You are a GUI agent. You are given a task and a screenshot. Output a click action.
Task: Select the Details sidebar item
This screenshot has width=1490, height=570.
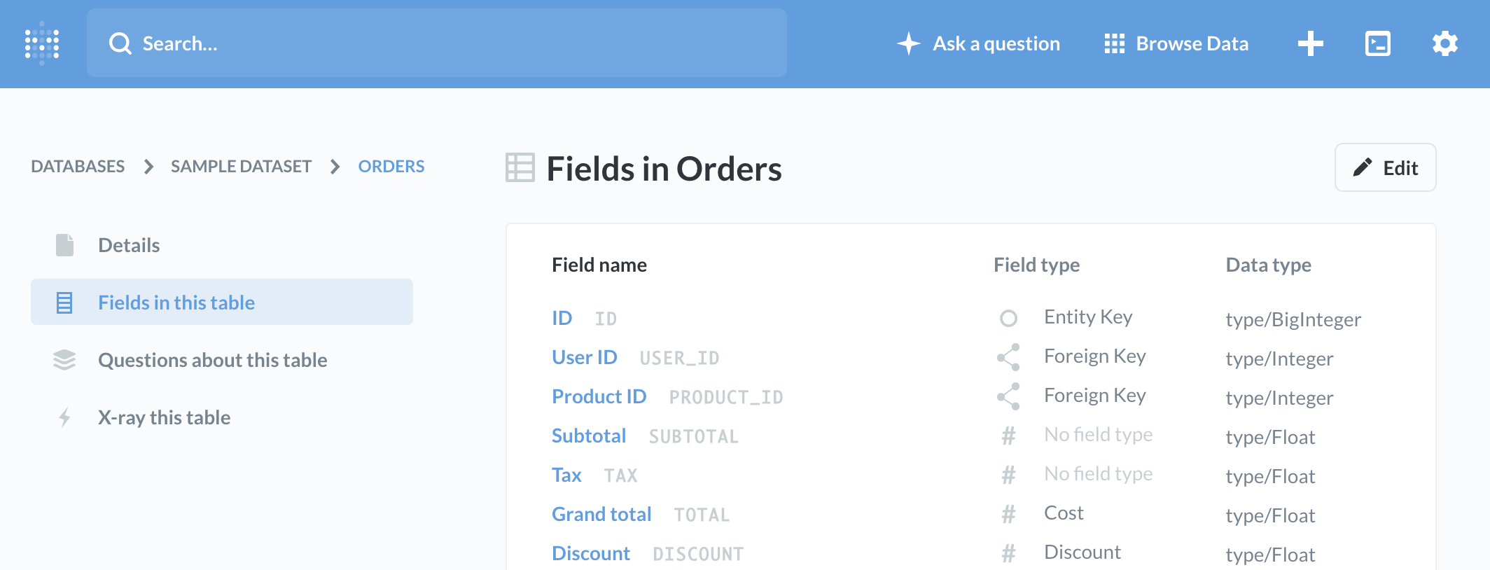(129, 245)
